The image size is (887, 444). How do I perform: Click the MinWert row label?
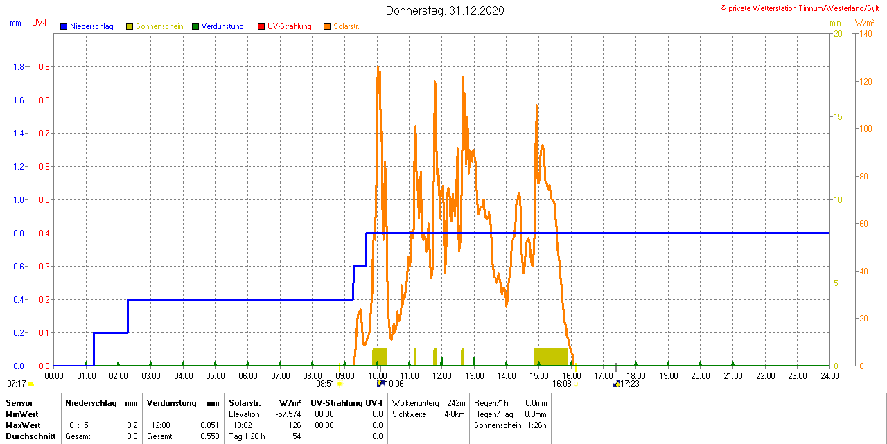pos(24,414)
